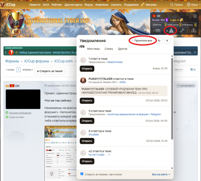Open the Ну Че? Слабо ... ? link

pos(99,154)
